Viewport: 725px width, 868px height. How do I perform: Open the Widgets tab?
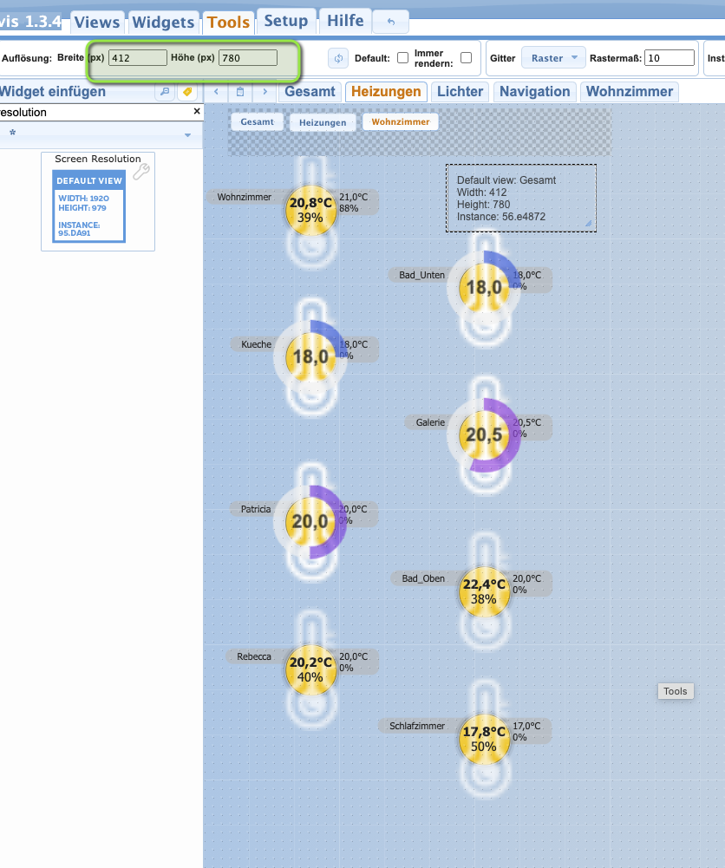[163, 22]
